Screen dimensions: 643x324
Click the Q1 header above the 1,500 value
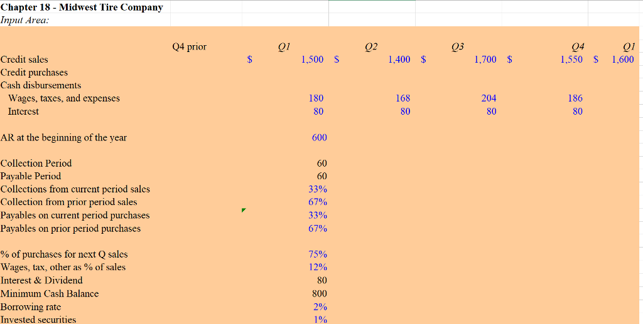(284, 47)
